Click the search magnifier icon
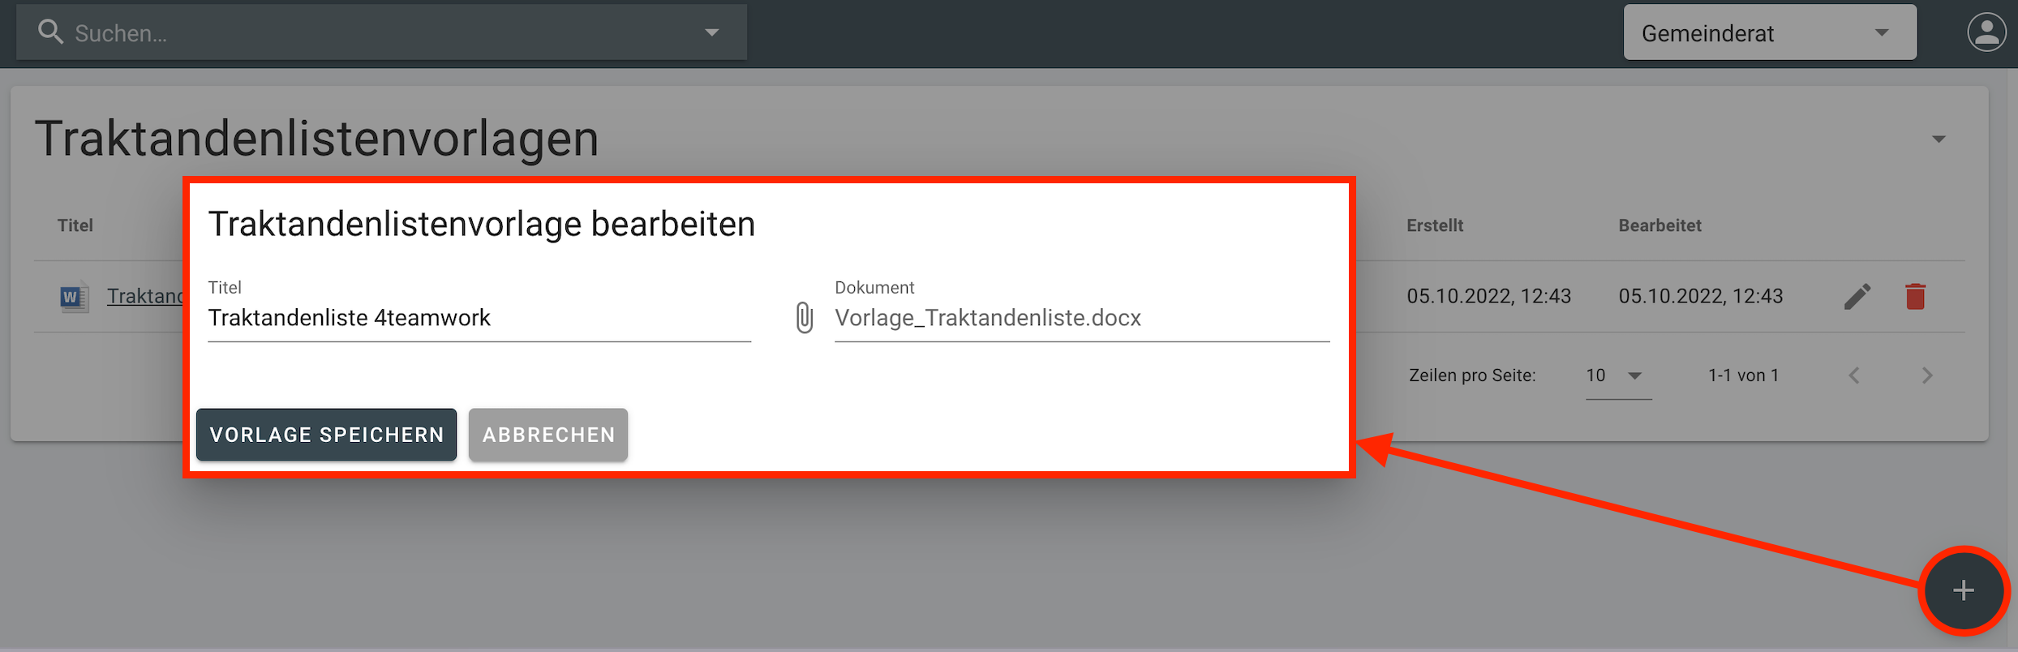2018x652 pixels. [x=50, y=32]
